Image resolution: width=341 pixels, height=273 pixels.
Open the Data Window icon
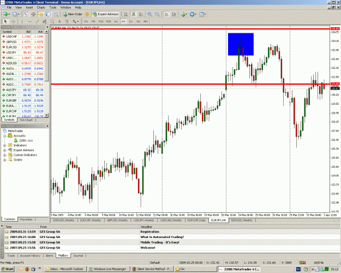[33, 14]
